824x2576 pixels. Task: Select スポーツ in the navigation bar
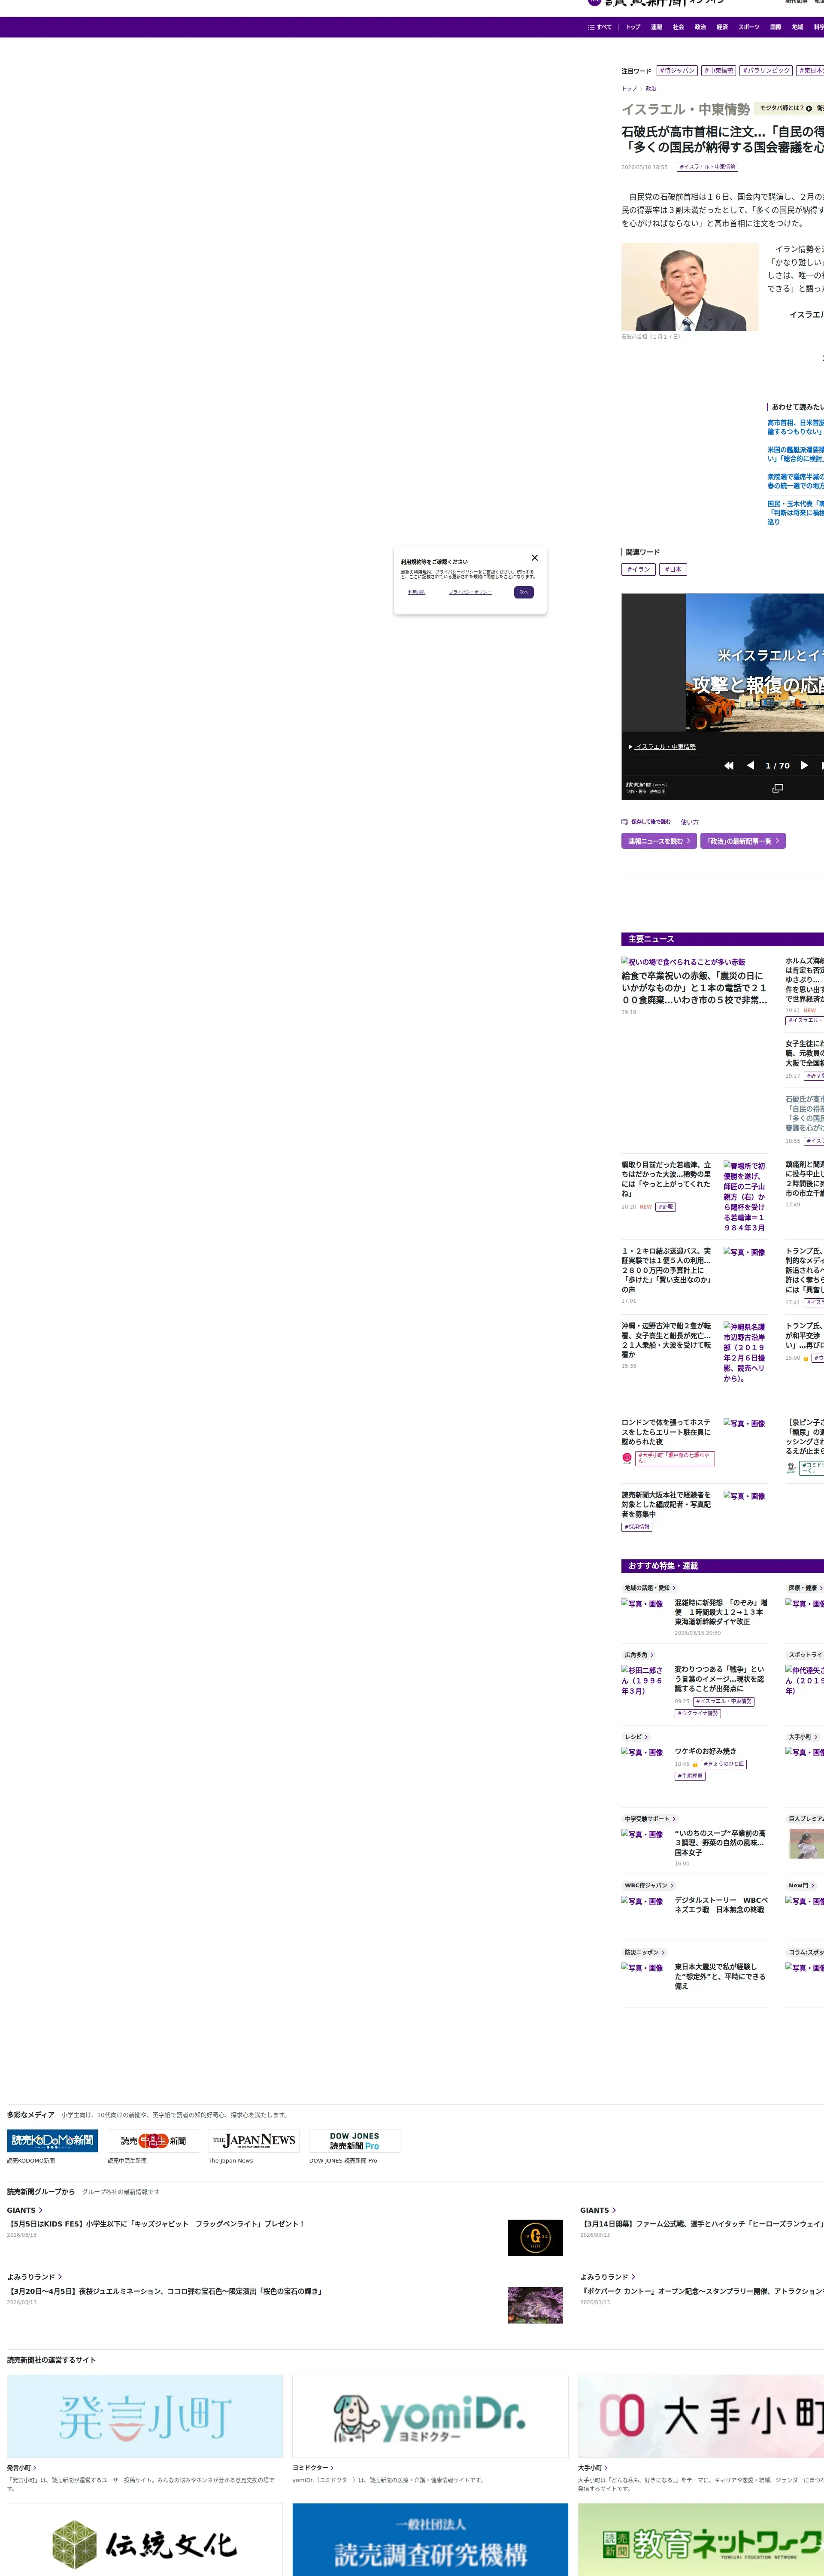(749, 27)
